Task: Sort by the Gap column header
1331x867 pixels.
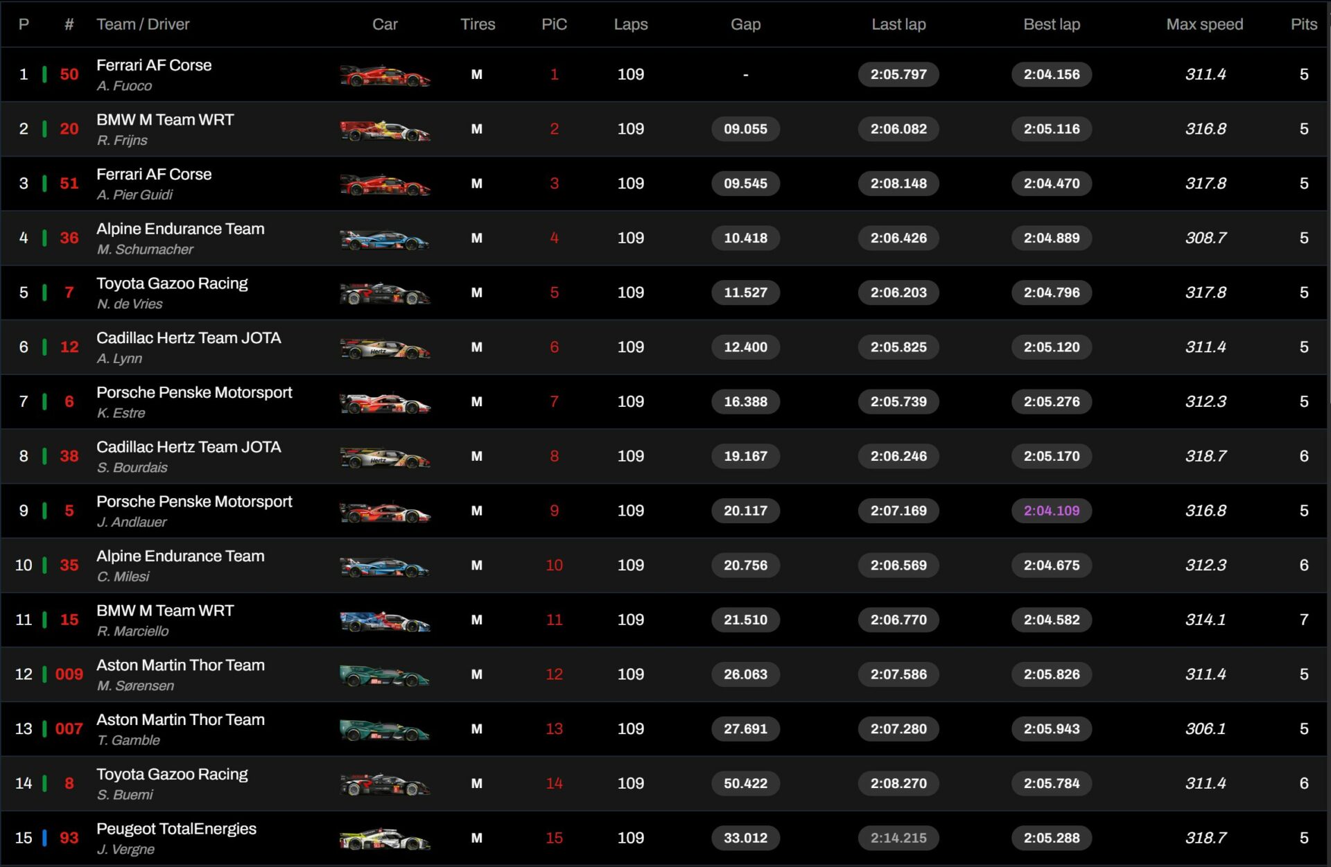Action: 745,24
